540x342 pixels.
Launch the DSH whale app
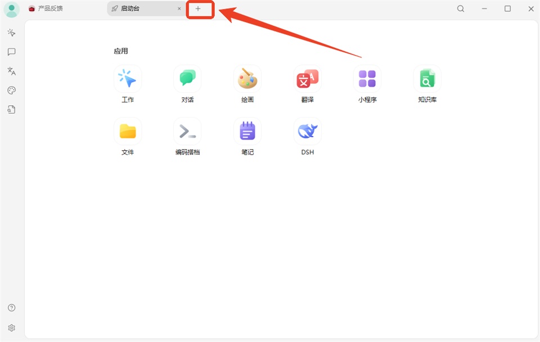(307, 131)
